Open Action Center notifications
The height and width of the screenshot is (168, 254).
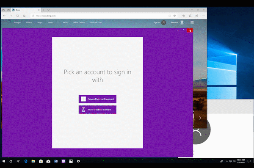[x=249, y=161]
